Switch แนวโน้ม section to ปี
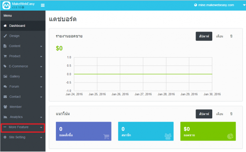Viewport: 246px width, 152px height. (231, 114)
